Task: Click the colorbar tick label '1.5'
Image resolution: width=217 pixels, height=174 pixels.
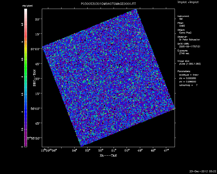Action: tap(22, 94)
